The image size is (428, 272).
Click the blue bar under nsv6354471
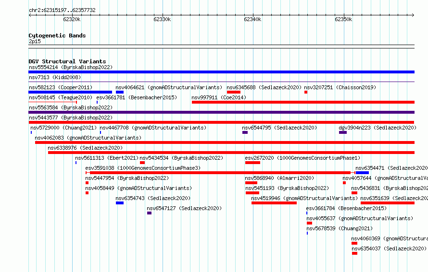coord(362,173)
